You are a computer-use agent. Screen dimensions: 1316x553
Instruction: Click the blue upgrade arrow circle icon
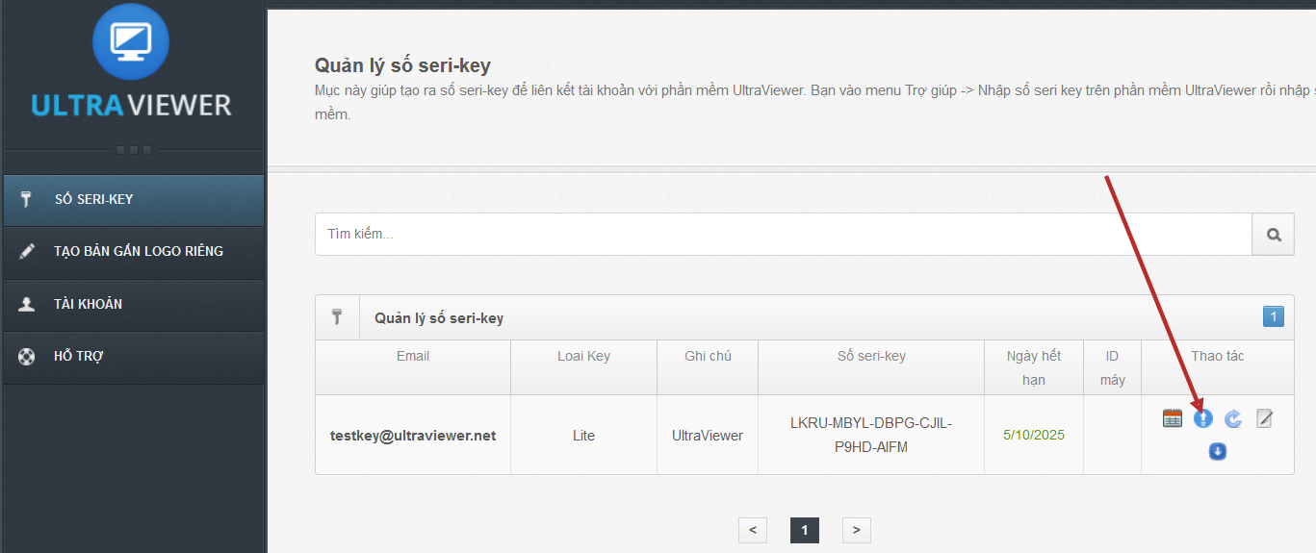(1202, 418)
